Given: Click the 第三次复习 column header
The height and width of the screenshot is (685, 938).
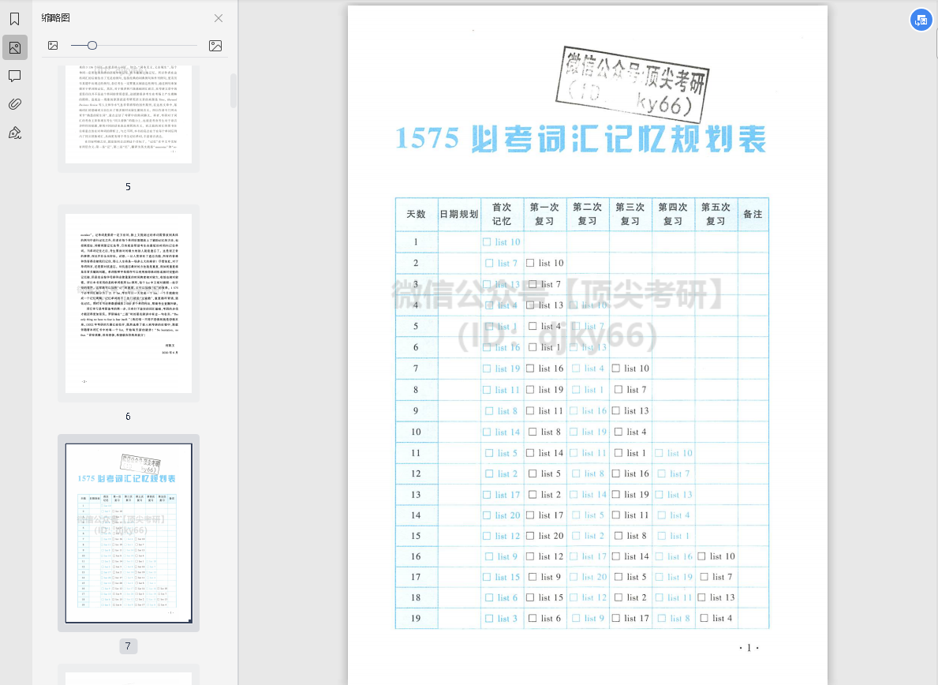Looking at the screenshot, I should pyautogui.click(x=630, y=214).
